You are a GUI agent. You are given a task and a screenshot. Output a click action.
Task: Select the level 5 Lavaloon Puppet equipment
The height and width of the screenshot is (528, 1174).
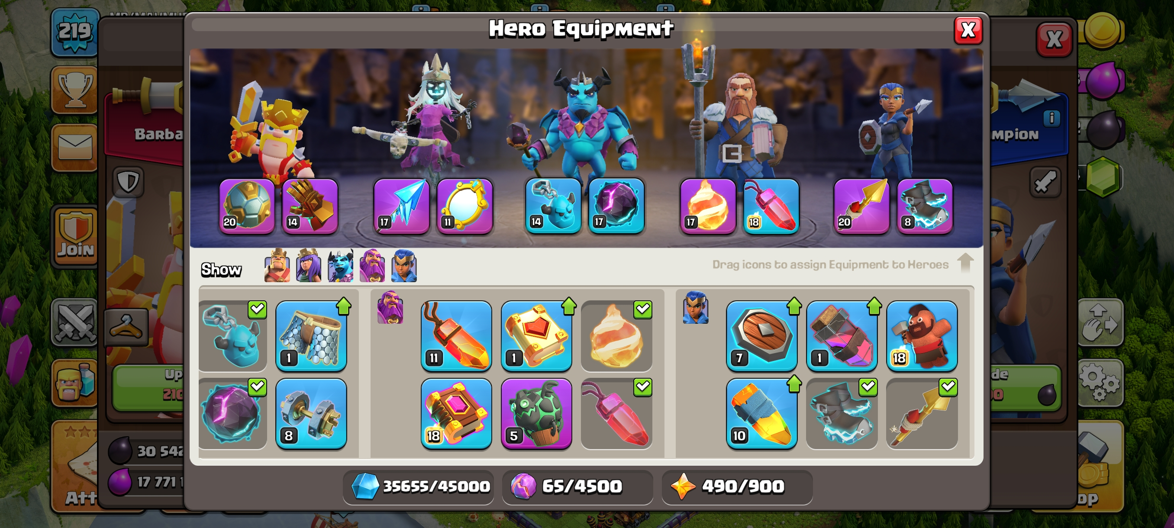536,414
